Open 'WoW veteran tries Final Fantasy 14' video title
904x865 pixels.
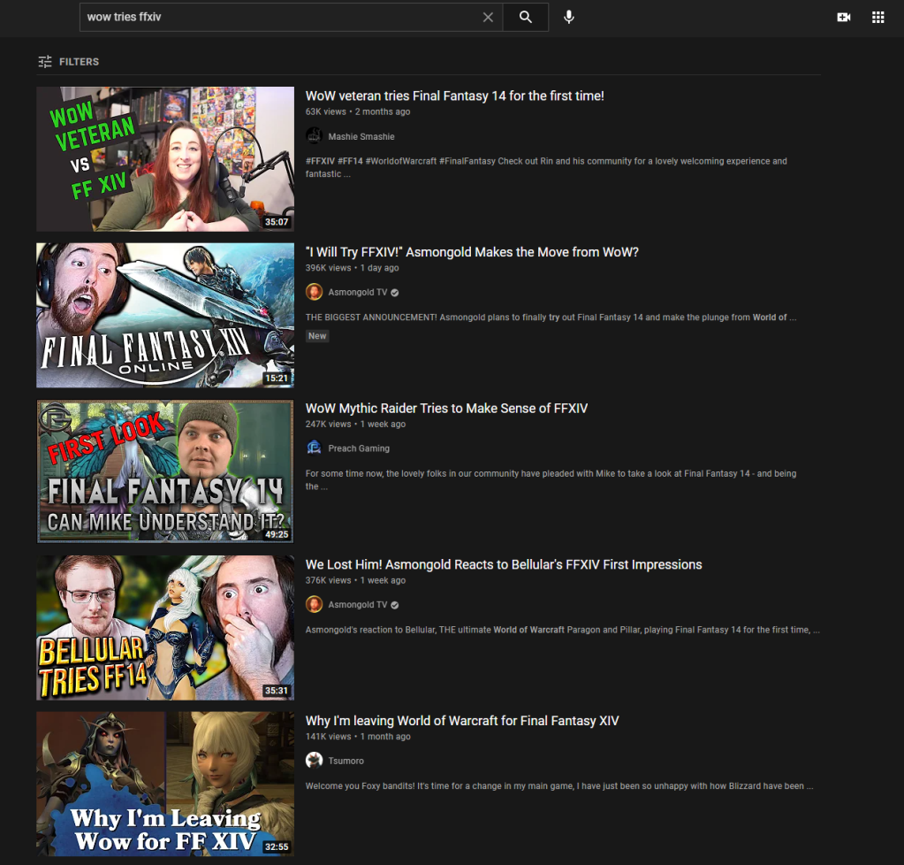pos(454,96)
